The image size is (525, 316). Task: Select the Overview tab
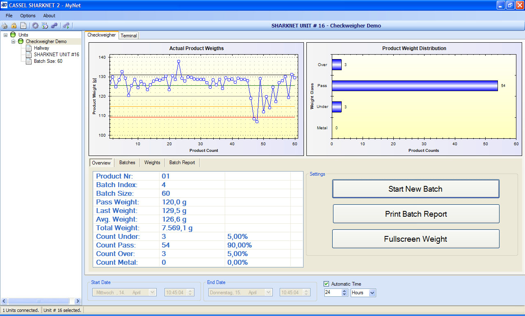point(101,163)
